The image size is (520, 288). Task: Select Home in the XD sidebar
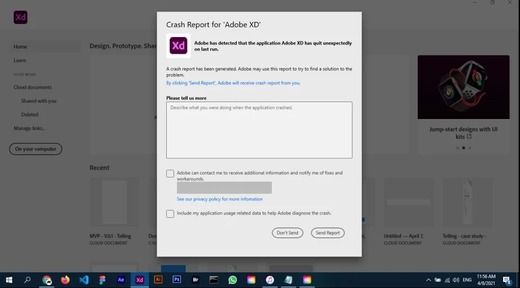pyautogui.click(x=45, y=47)
